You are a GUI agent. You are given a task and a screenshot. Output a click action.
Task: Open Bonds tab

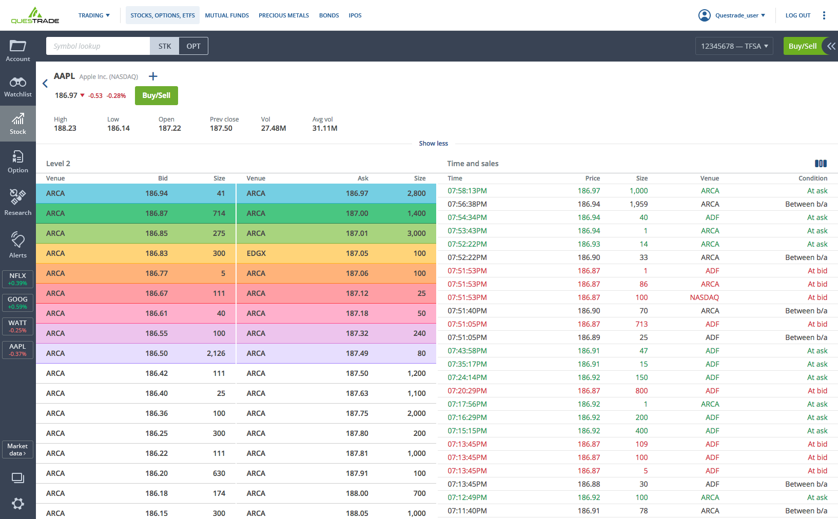point(329,15)
